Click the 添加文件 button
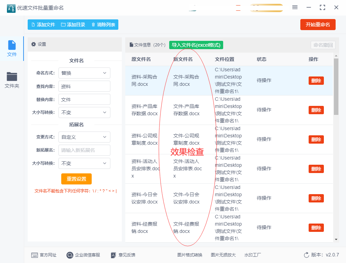Image resolution: width=346 pixels, height=263 pixels. click(x=43, y=25)
